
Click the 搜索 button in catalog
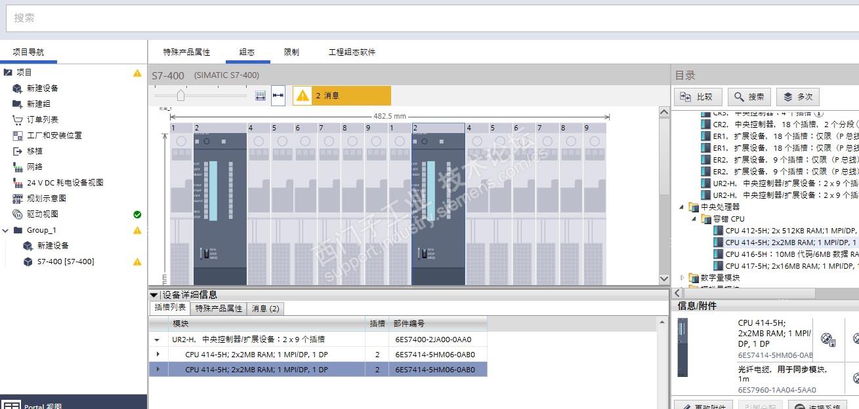pyautogui.click(x=749, y=97)
